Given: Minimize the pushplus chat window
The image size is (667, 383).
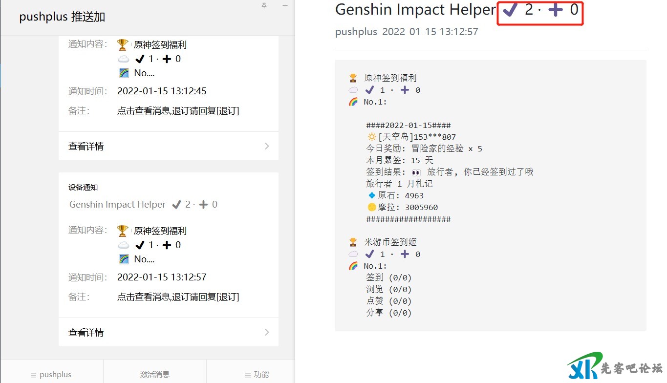Looking at the screenshot, I should [285, 5].
